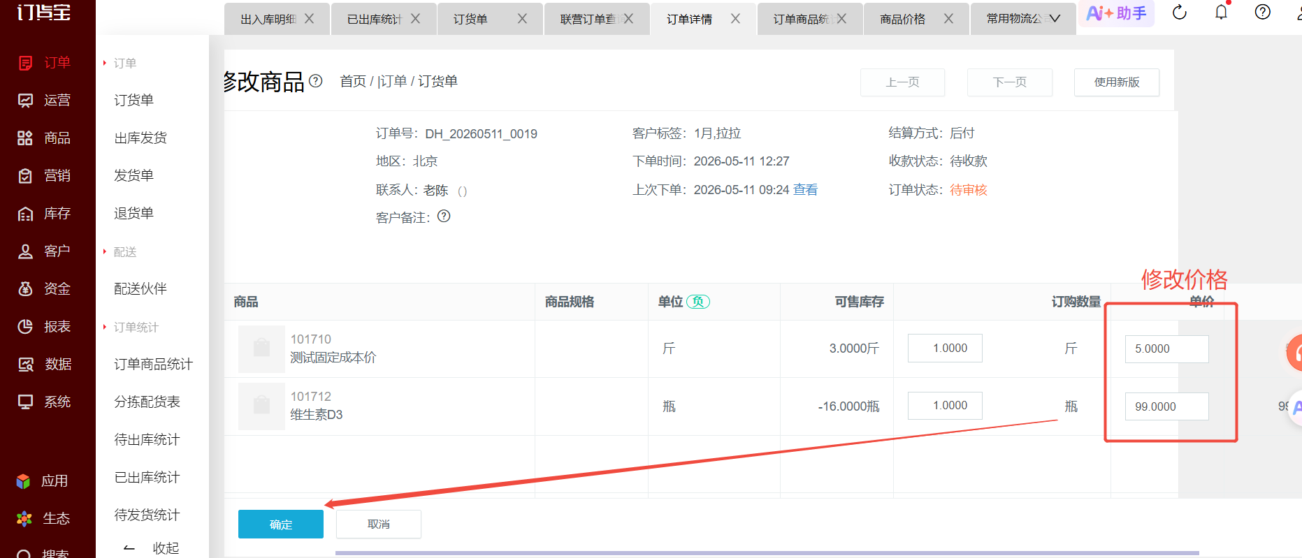This screenshot has width=1302, height=558.
Task: Open notifications bell
Action: 1221,13
